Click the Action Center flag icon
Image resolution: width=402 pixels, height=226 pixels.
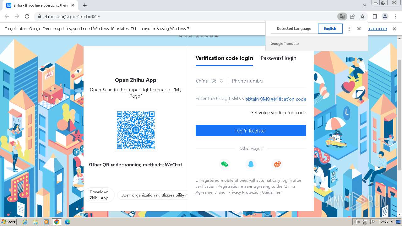[x=372, y=222]
